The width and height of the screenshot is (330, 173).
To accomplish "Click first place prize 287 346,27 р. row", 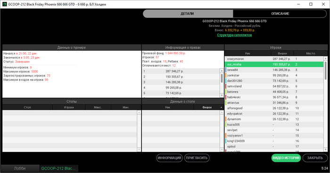I will (x=181, y=71).
